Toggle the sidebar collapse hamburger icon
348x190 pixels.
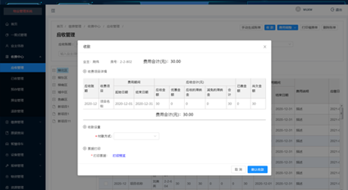click(x=53, y=11)
